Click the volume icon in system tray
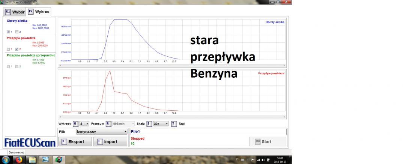The width and height of the screenshot is (403, 164). [263, 159]
